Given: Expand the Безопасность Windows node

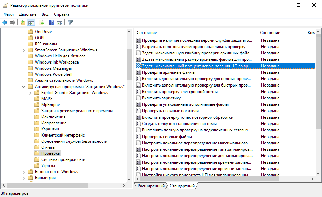Looking at the screenshot, I should (x=24, y=172).
